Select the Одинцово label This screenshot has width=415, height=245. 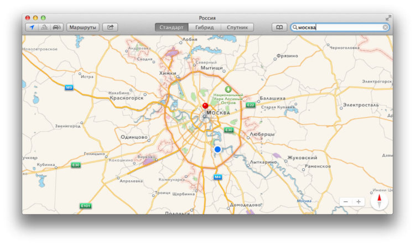coord(134,137)
